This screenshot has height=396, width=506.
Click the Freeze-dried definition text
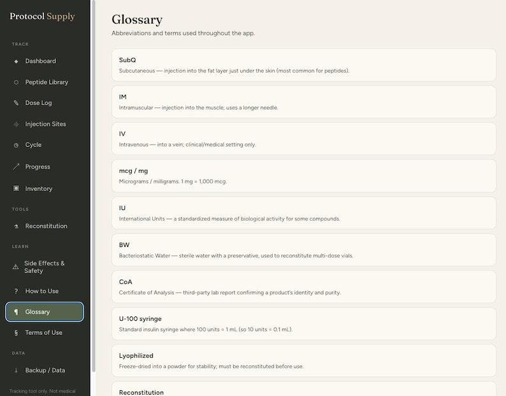click(x=211, y=366)
